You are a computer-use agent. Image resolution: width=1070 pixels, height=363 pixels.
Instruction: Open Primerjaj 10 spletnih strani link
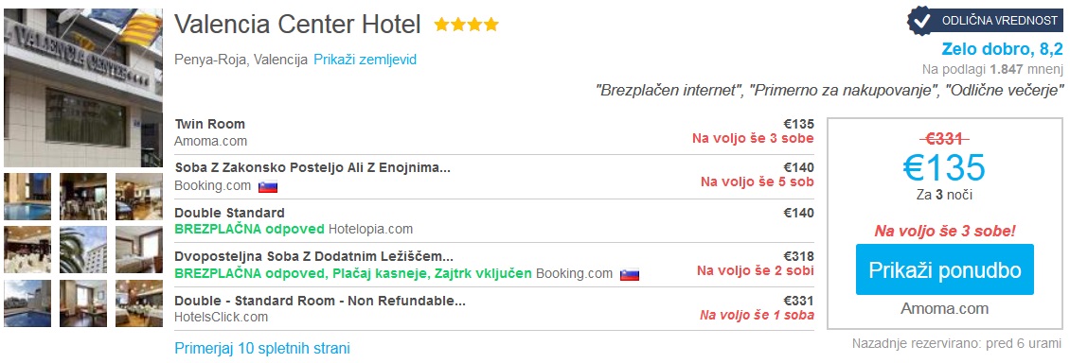click(x=262, y=349)
